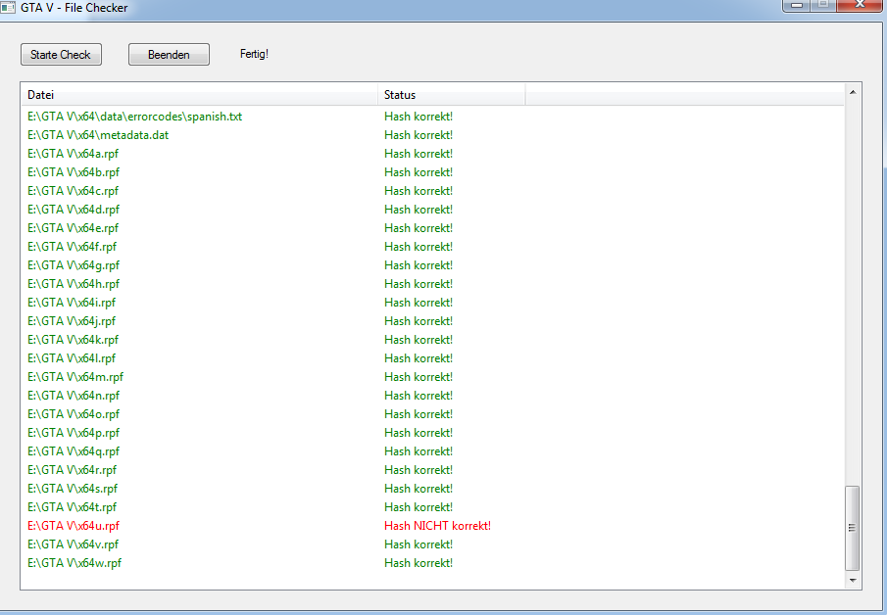Image resolution: width=887 pixels, height=615 pixels.
Task: Click 'Hash korrekt!' status of metadata.dat
Action: 419,135
